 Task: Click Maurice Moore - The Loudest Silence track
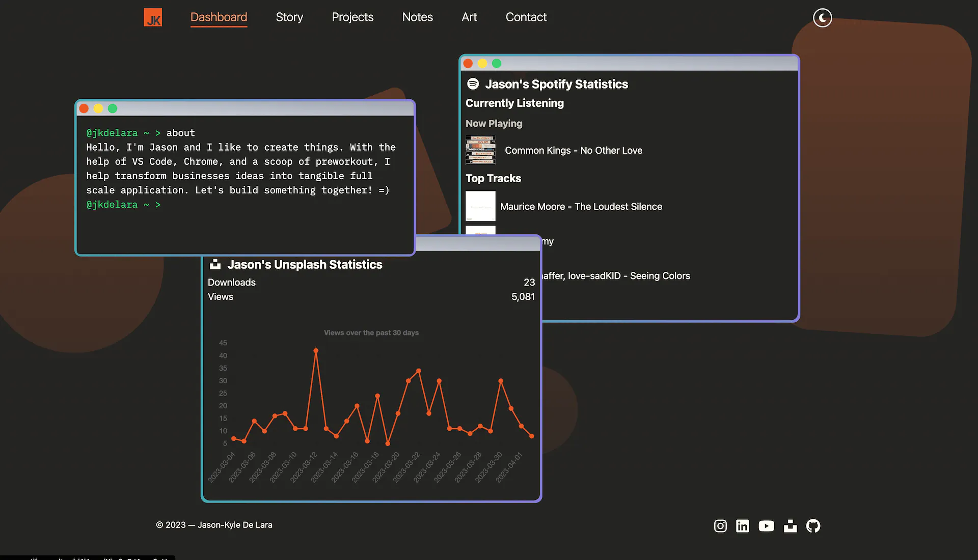pyautogui.click(x=581, y=206)
